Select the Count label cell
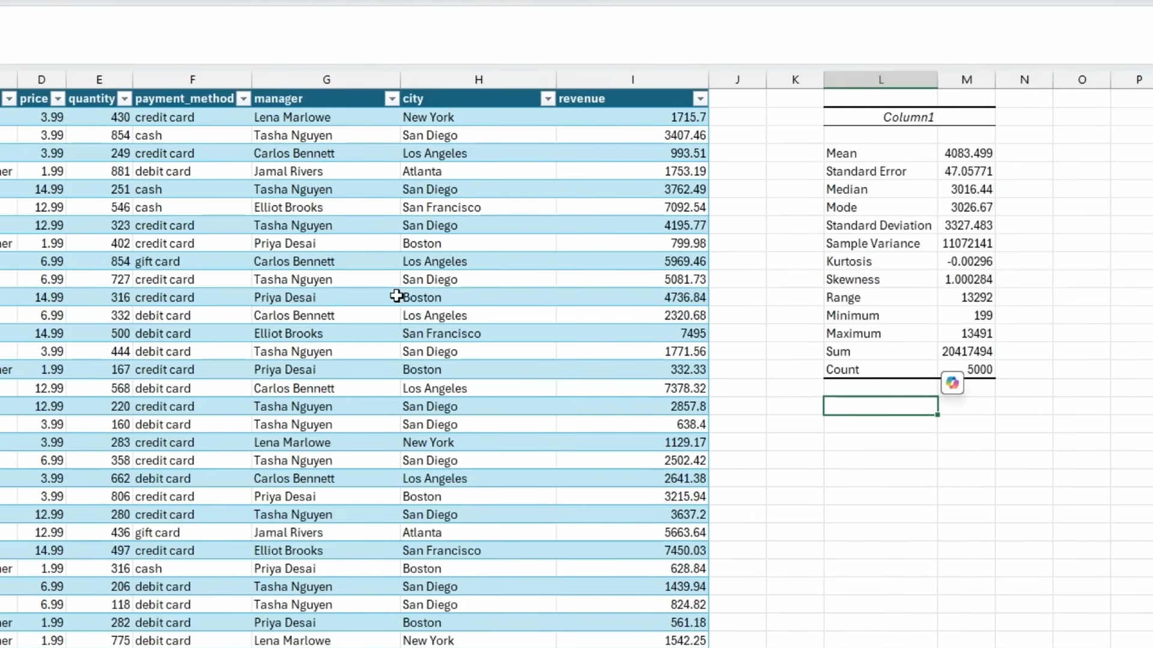The width and height of the screenshot is (1153, 648). 881,369
